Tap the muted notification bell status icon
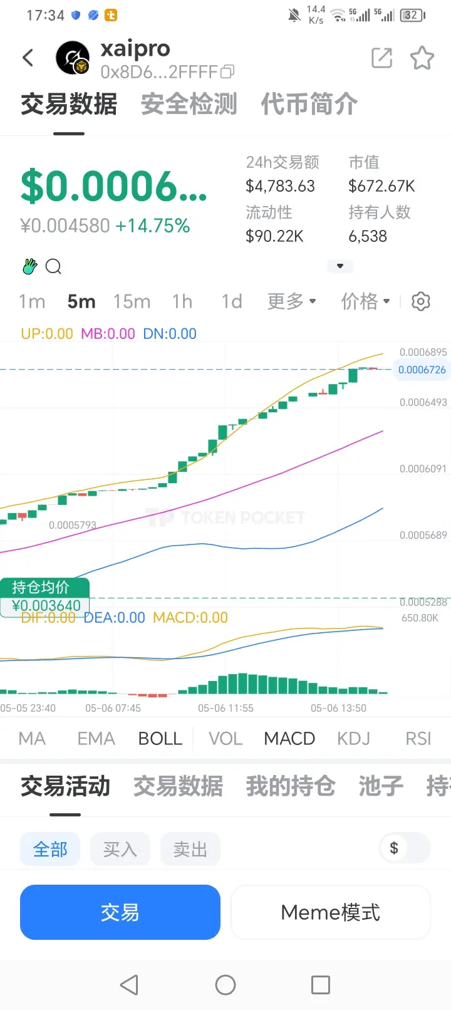This screenshot has height=1010, width=451. coord(294,15)
